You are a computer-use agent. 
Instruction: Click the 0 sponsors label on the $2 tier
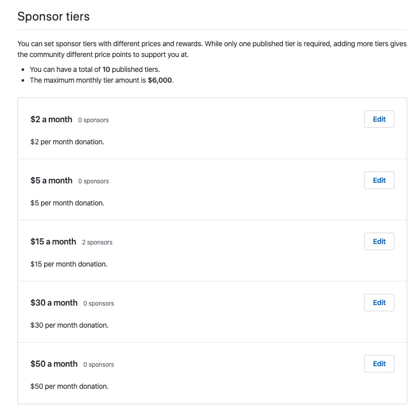tap(93, 120)
